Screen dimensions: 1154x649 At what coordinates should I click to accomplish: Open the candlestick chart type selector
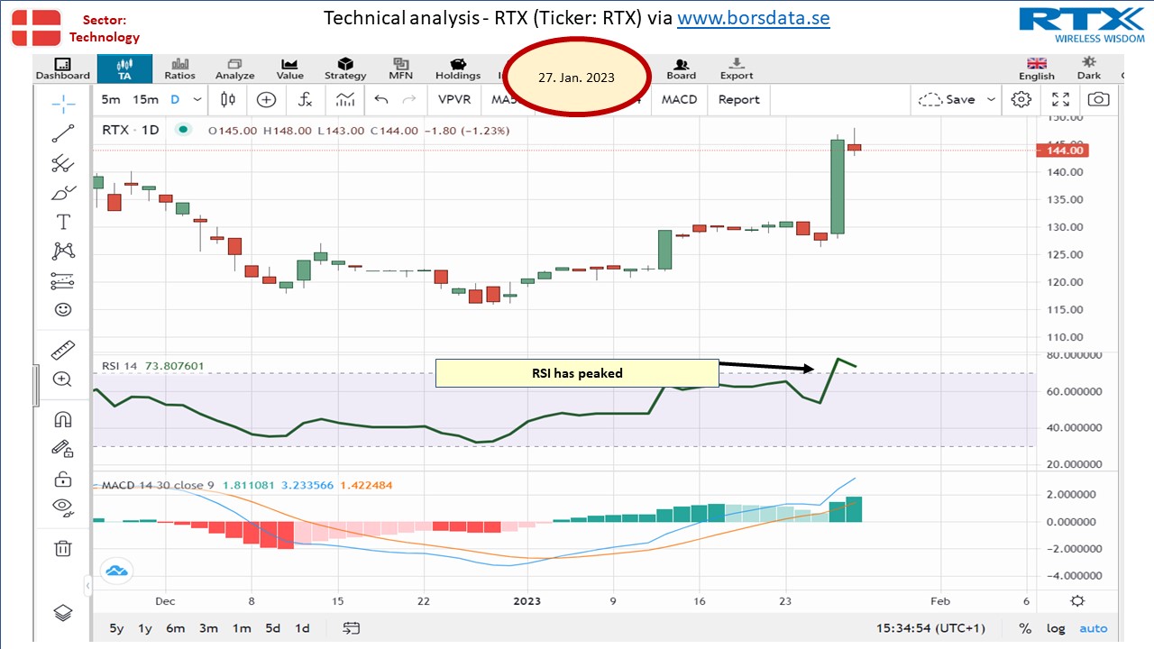click(227, 100)
